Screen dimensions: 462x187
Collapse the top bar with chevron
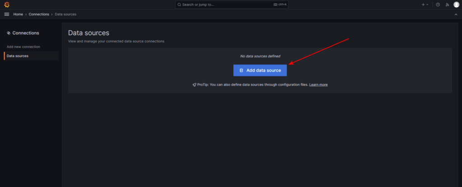pos(456,14)
